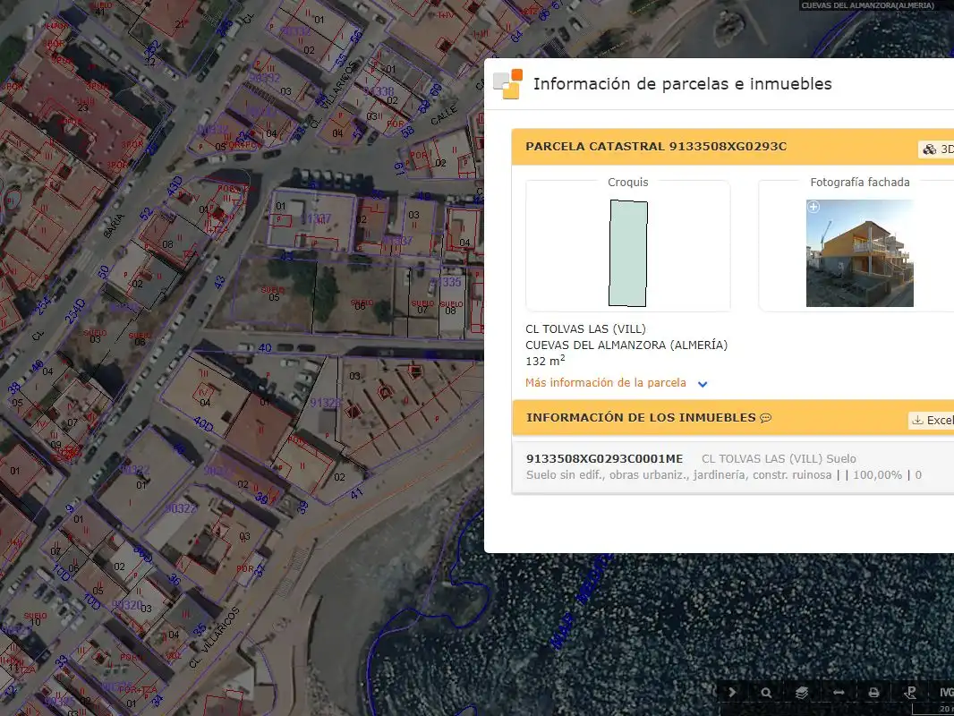Select the parcel query P icon
Viewport: 954px width, 716px height.
(910, 692)
